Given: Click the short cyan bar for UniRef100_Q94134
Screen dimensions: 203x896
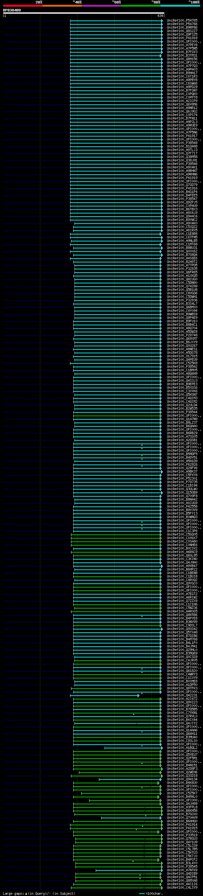Looking at the screenshot, I should click(x=130, y=779).
